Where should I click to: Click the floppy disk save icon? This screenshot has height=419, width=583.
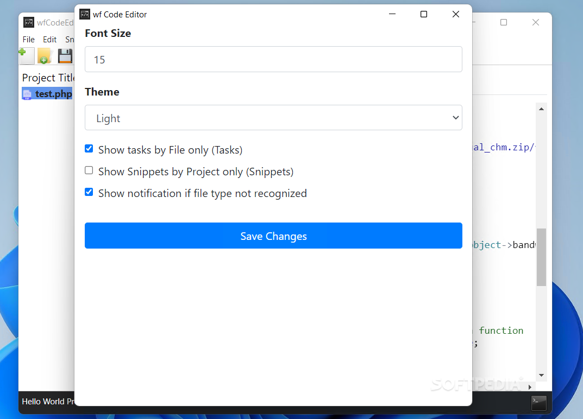(x=65, y=56)
